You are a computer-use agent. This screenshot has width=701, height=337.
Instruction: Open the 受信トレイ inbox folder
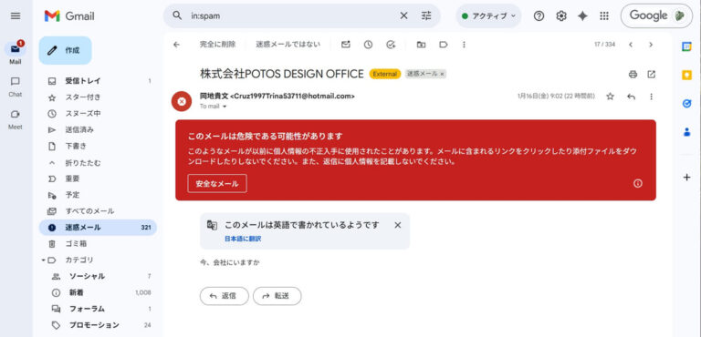[98, 81]
